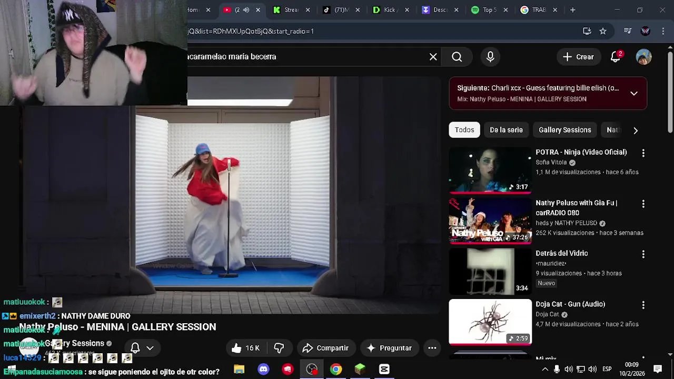Viewport: 674px width, 379px height.
Task: Open Minecraft launcher from the taskbar
Action: click(360, 370)
